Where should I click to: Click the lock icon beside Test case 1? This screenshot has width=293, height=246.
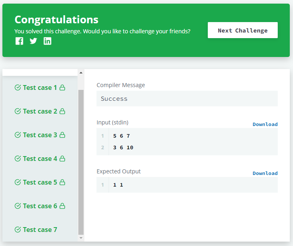click(62, 87)
